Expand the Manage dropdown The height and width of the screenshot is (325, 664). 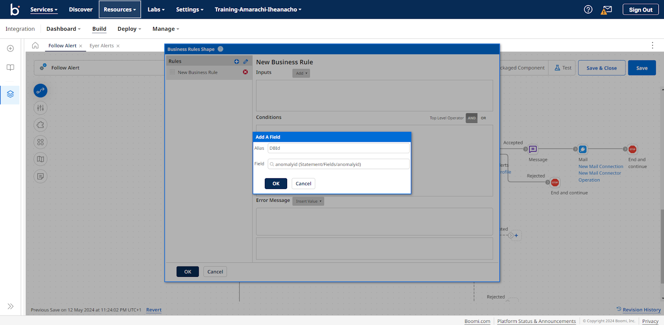pyautogui.click(x=166, y=29)
